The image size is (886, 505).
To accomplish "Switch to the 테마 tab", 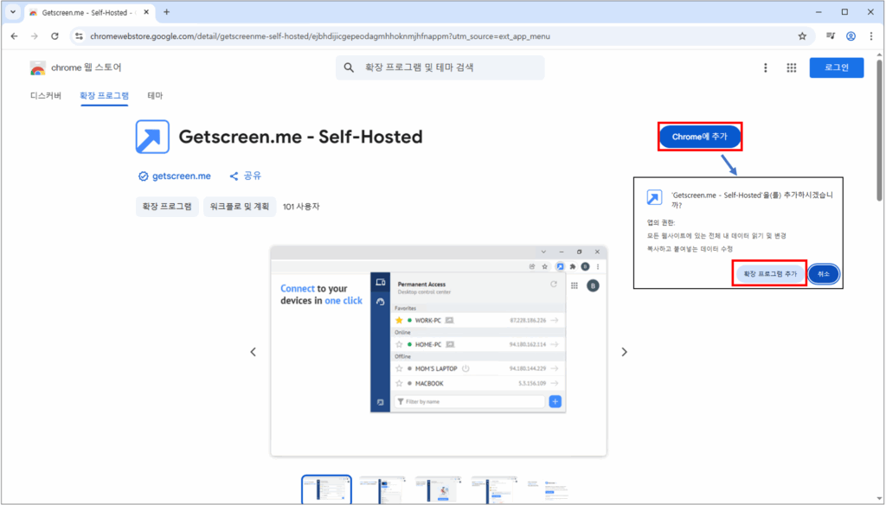I will [155, 95].
